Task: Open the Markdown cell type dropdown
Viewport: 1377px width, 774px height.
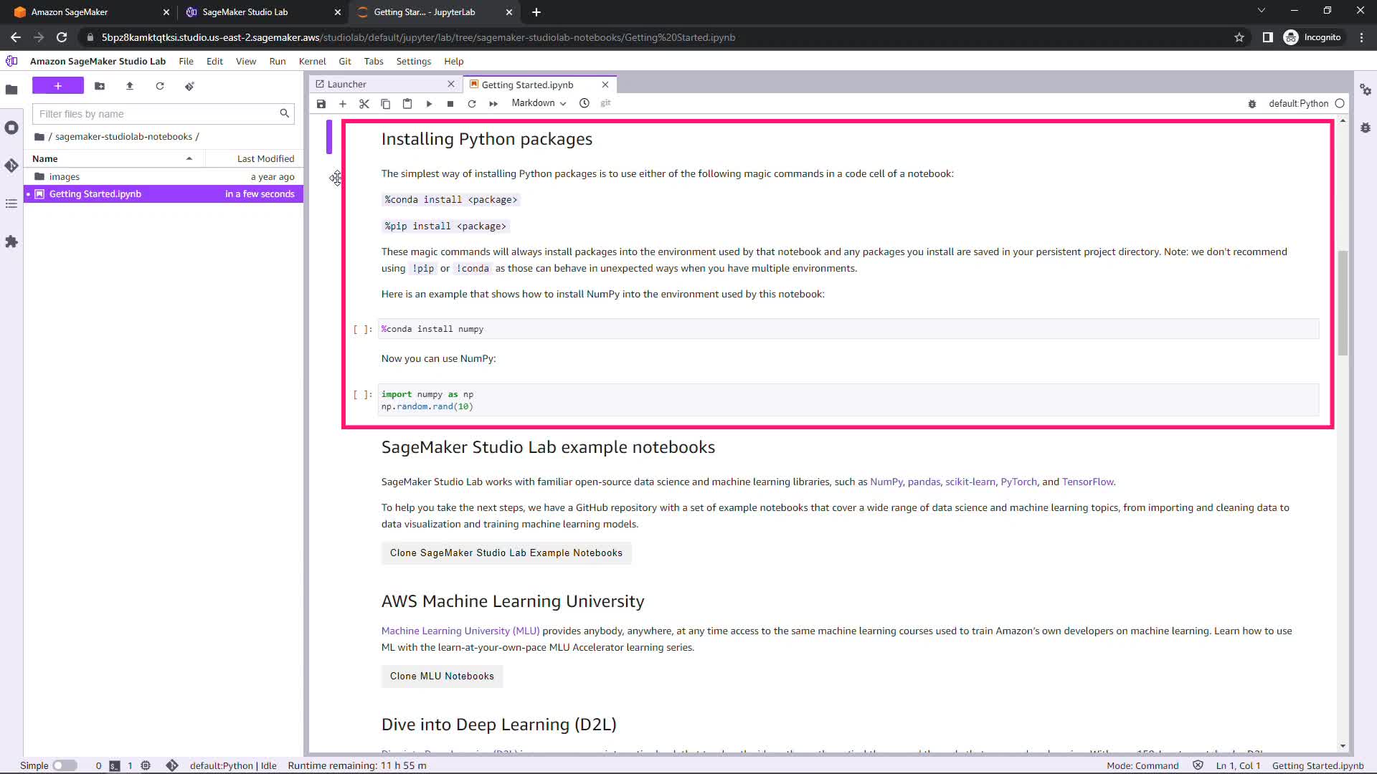Action: pyautogui.click(x=539, y=103)
